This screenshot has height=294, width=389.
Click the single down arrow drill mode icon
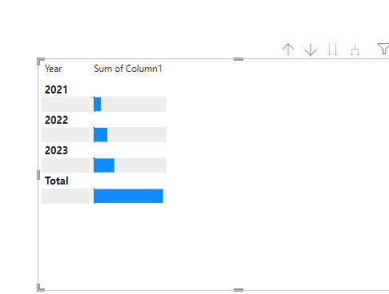[311, 50]
